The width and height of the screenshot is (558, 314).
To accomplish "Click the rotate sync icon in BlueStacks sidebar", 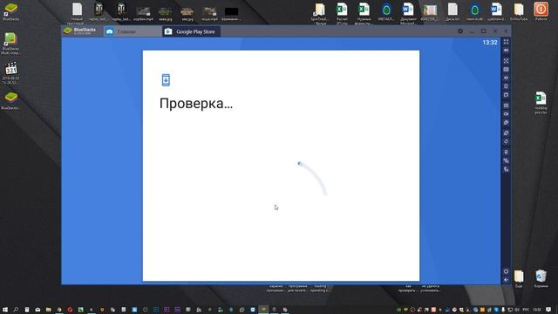I will [x=506, y=141].
